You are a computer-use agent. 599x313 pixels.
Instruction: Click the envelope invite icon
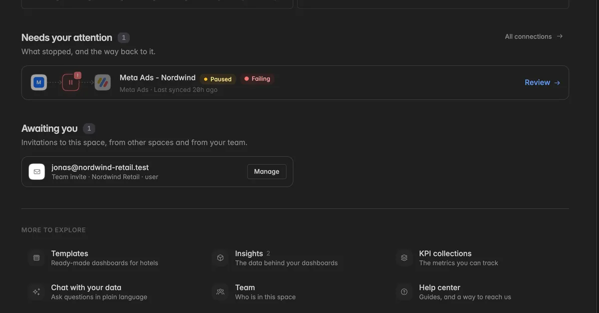[37, 172]
